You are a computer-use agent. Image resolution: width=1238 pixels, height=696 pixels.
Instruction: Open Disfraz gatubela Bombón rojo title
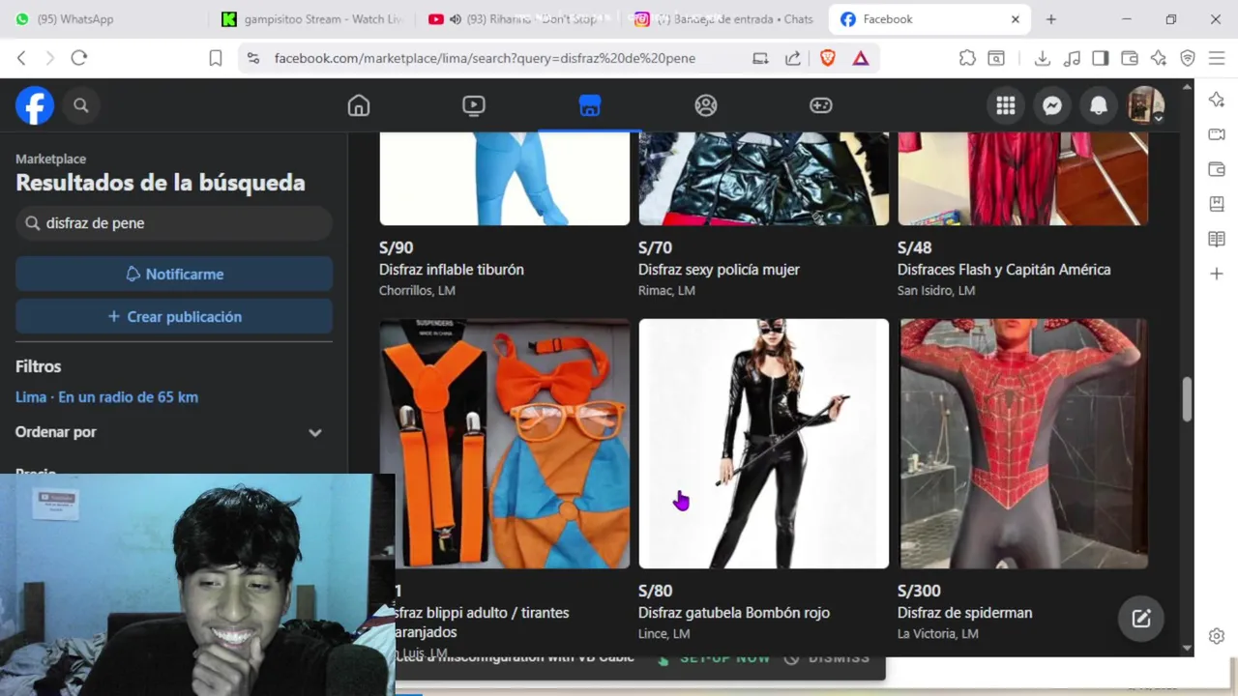734,613
